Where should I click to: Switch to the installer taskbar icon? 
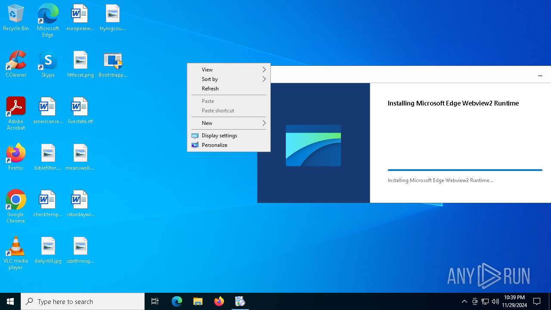coord(240,301)
